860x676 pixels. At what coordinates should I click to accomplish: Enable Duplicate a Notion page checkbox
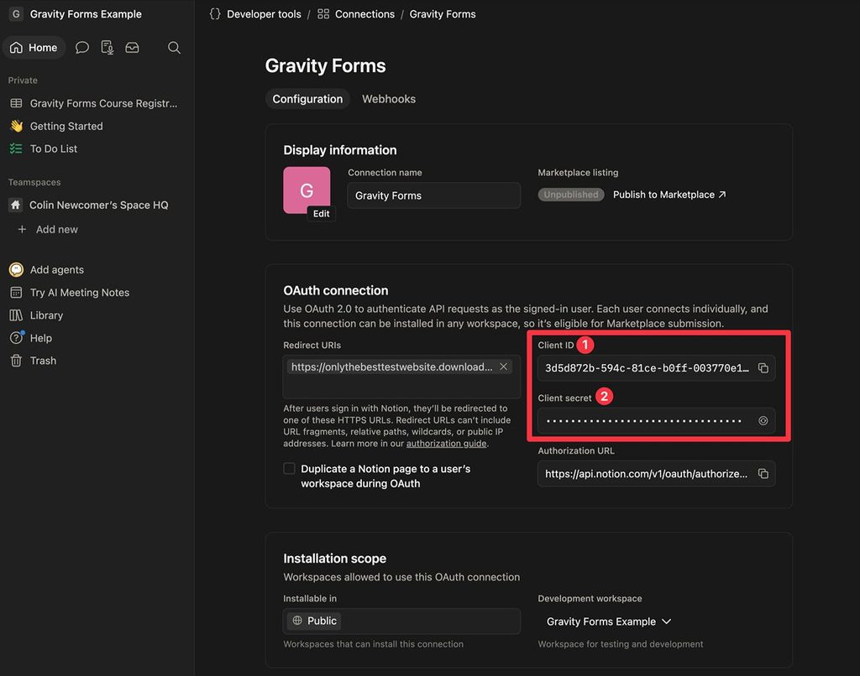[289, 468]
